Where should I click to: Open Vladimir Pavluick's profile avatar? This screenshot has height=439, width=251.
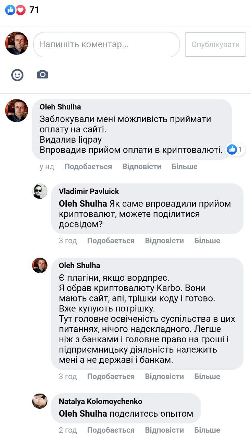[40, 191]
